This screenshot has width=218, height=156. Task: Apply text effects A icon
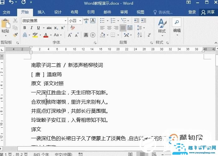(25, 35)
